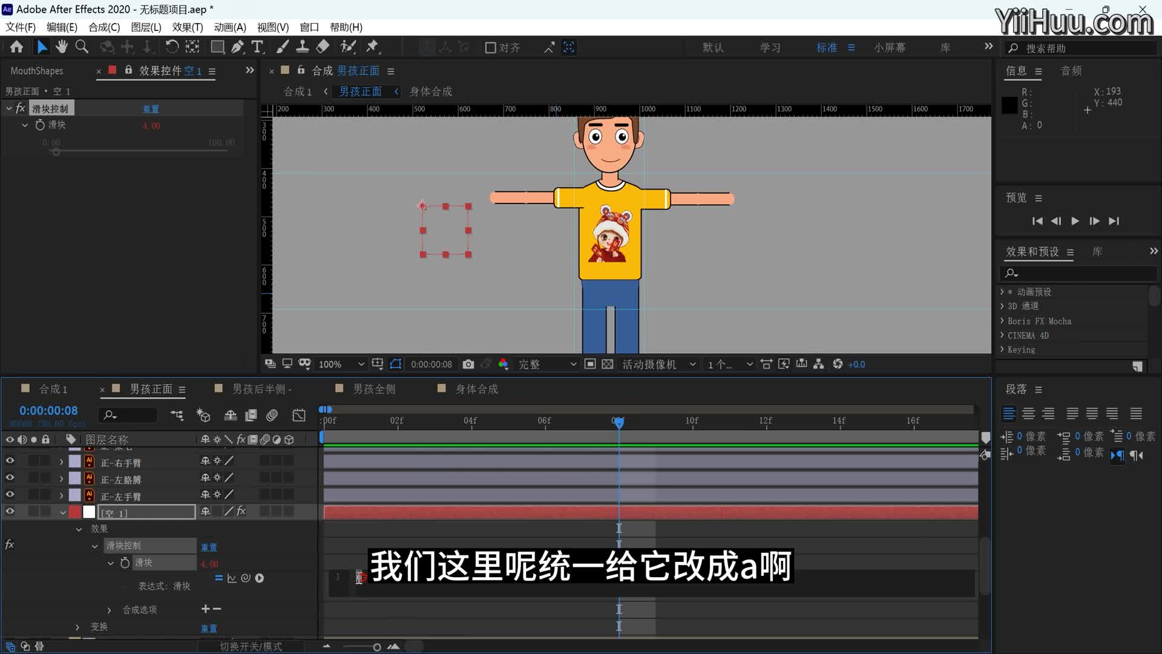Hide the 正-左手臂 layer

coord(10,495)
